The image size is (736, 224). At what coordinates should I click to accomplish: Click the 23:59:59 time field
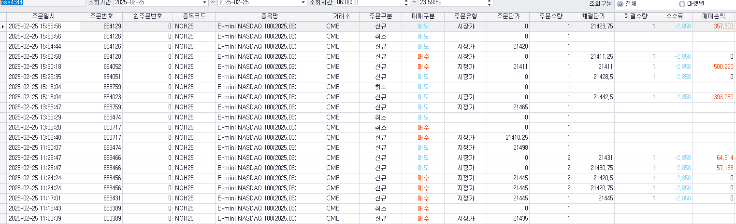tap(452, 2)
